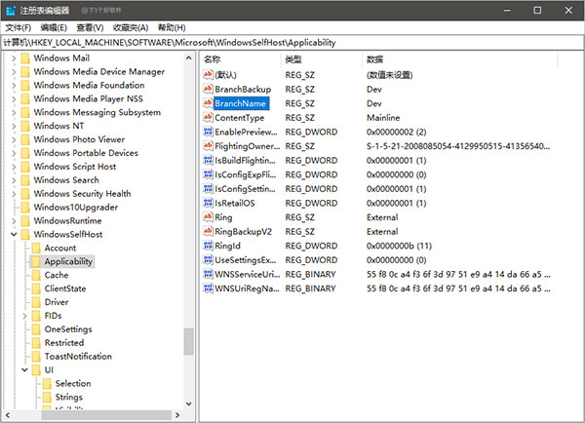Screen dimensions: 585x423
Task: Click the string icon beside RingBackupV2
Action: coord(208,231)
